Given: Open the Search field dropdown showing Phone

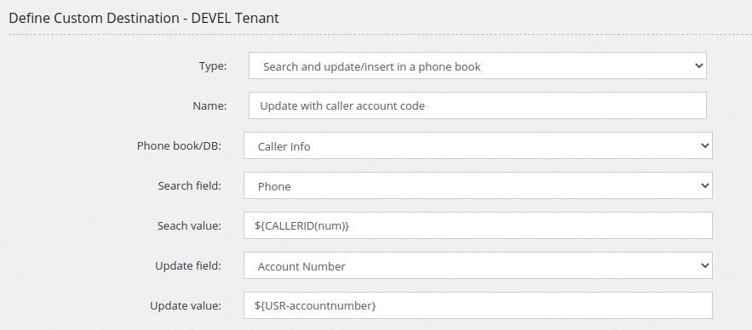Looking at the screenshot, I should click(x=478, y=185).
